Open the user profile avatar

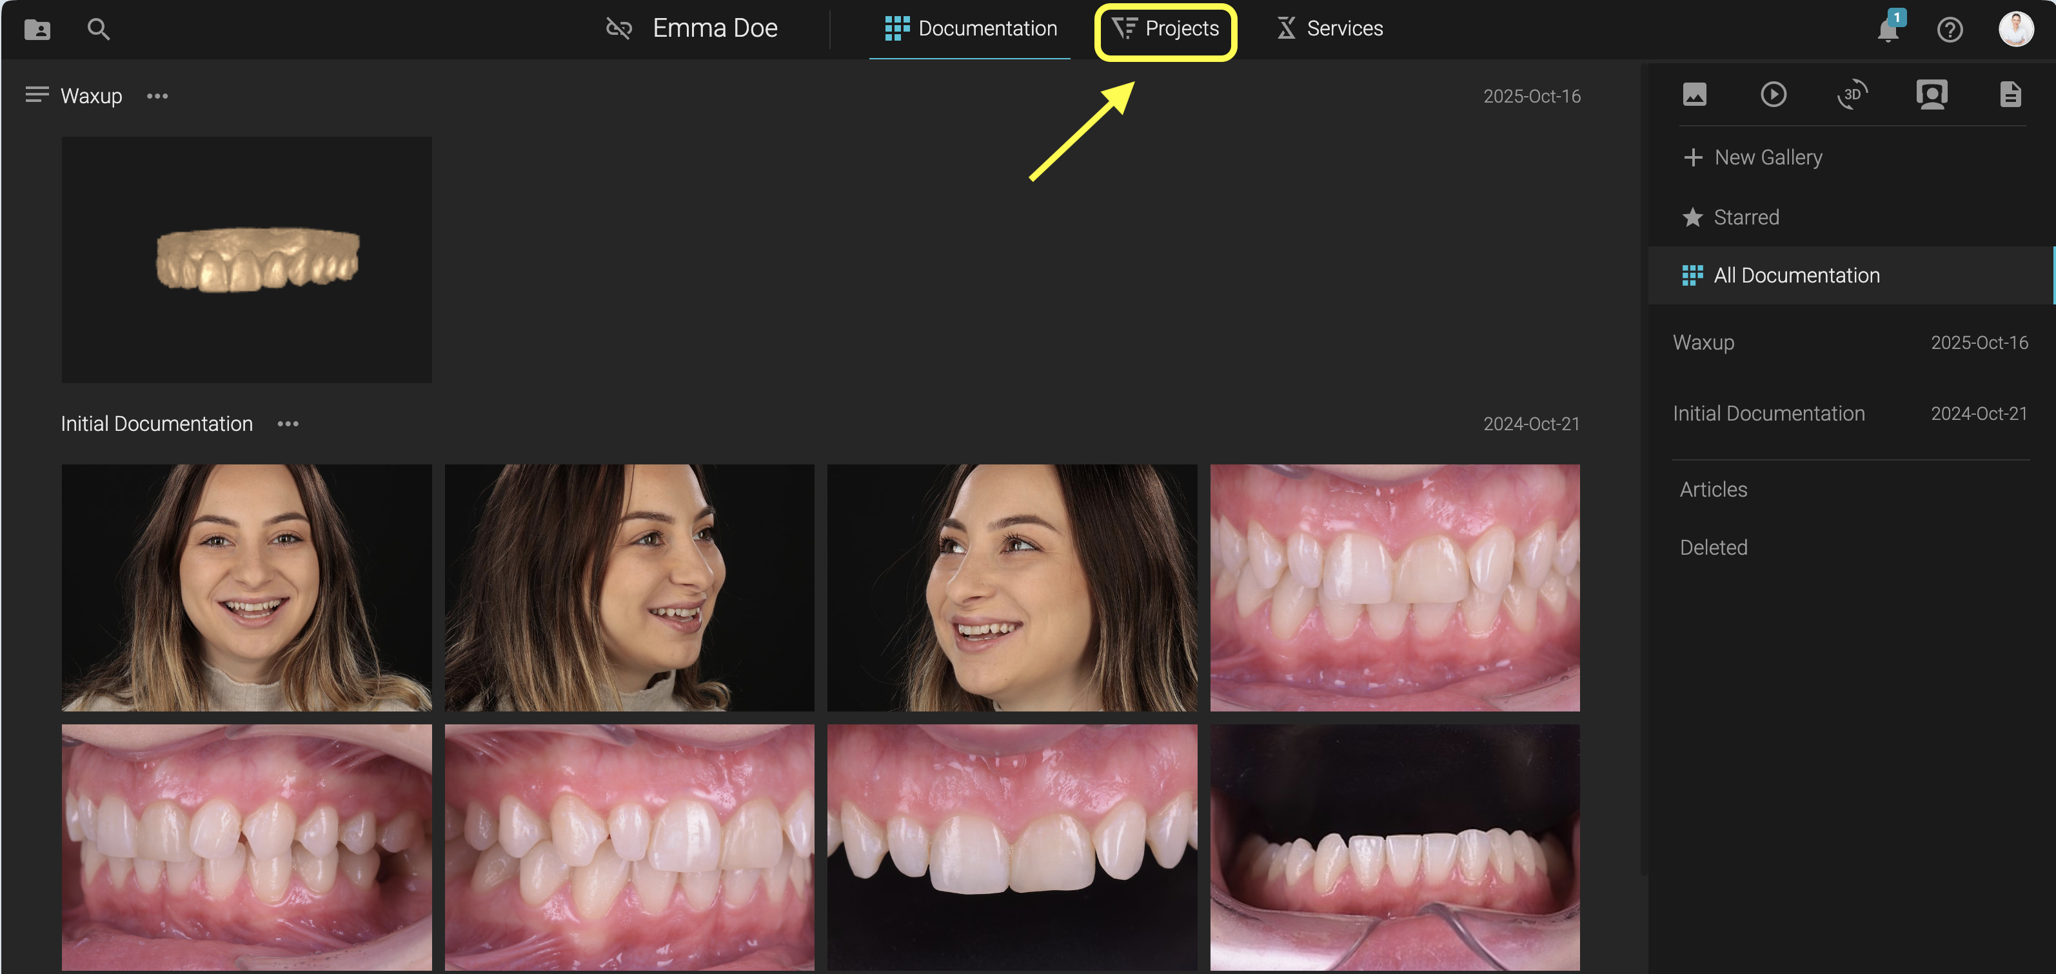[2015, 29]
